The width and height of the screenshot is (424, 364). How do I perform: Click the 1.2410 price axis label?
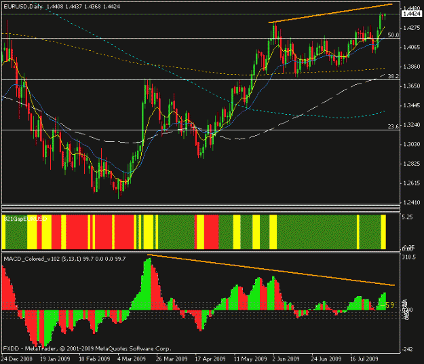point(412,202)
